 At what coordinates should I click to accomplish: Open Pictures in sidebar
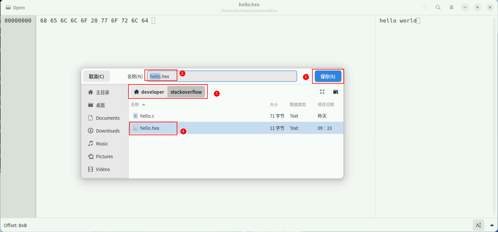pos(105,157)
